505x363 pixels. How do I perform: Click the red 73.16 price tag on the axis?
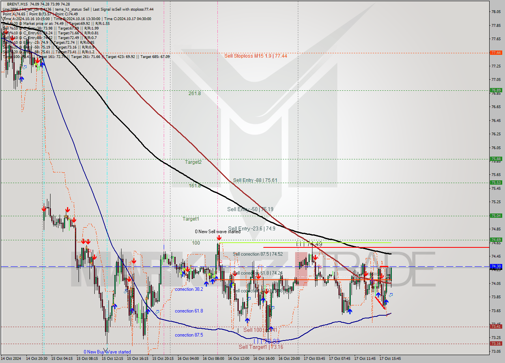pos(496,343)
